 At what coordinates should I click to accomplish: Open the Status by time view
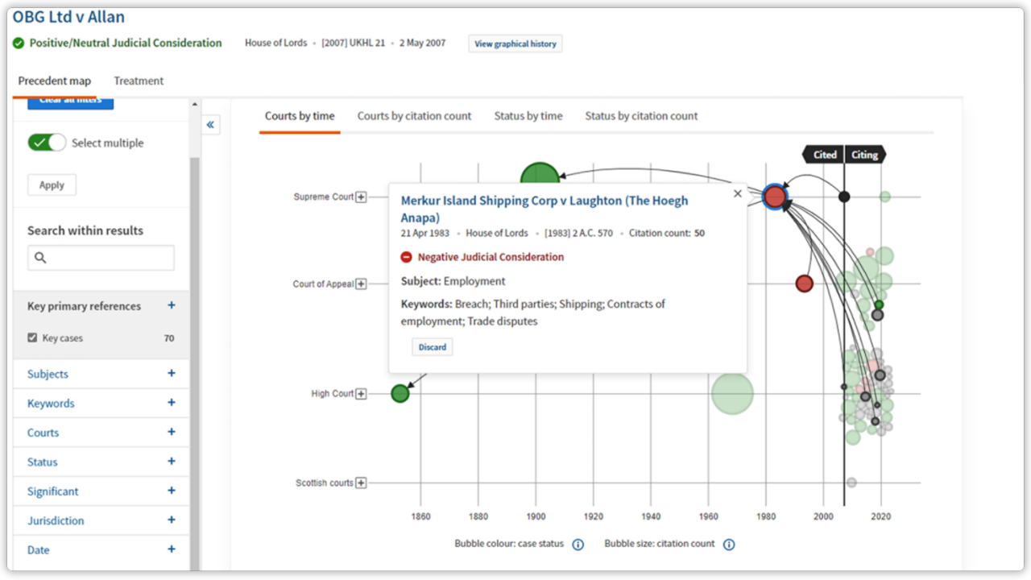click(528, 115)
